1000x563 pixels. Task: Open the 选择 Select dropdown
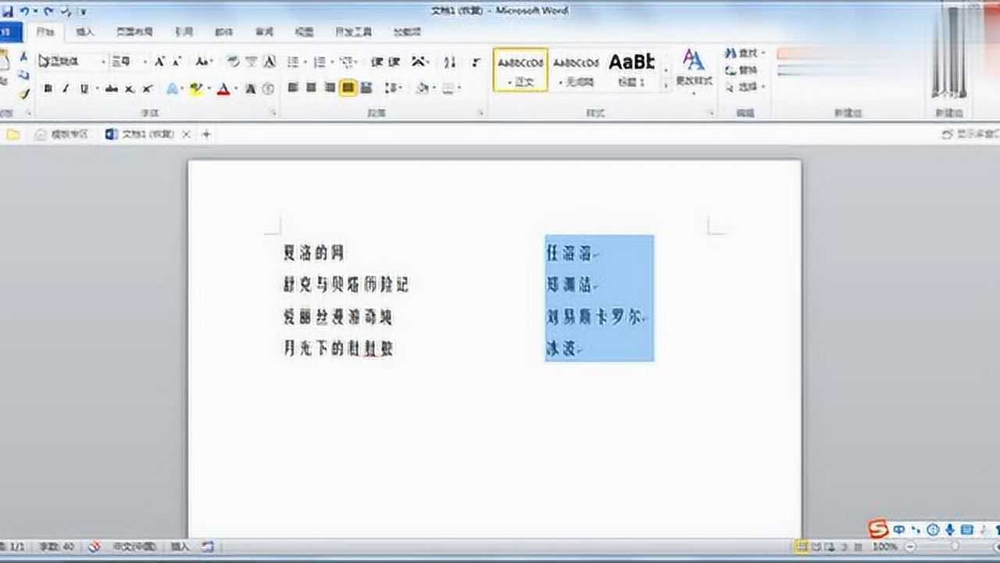click(745, 87)
